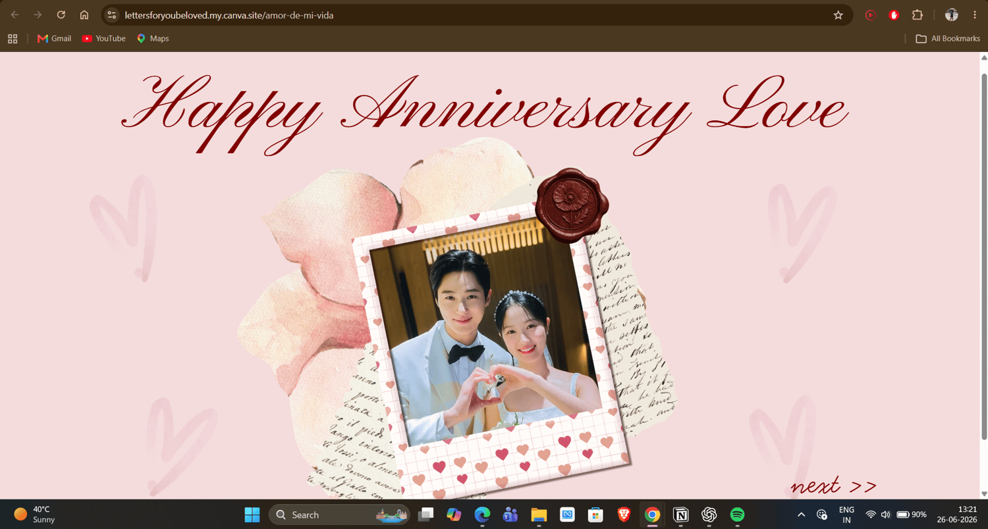Open Task View on the taskbar
The height and width of the screenshot is (529, 988).
point(425,515)
